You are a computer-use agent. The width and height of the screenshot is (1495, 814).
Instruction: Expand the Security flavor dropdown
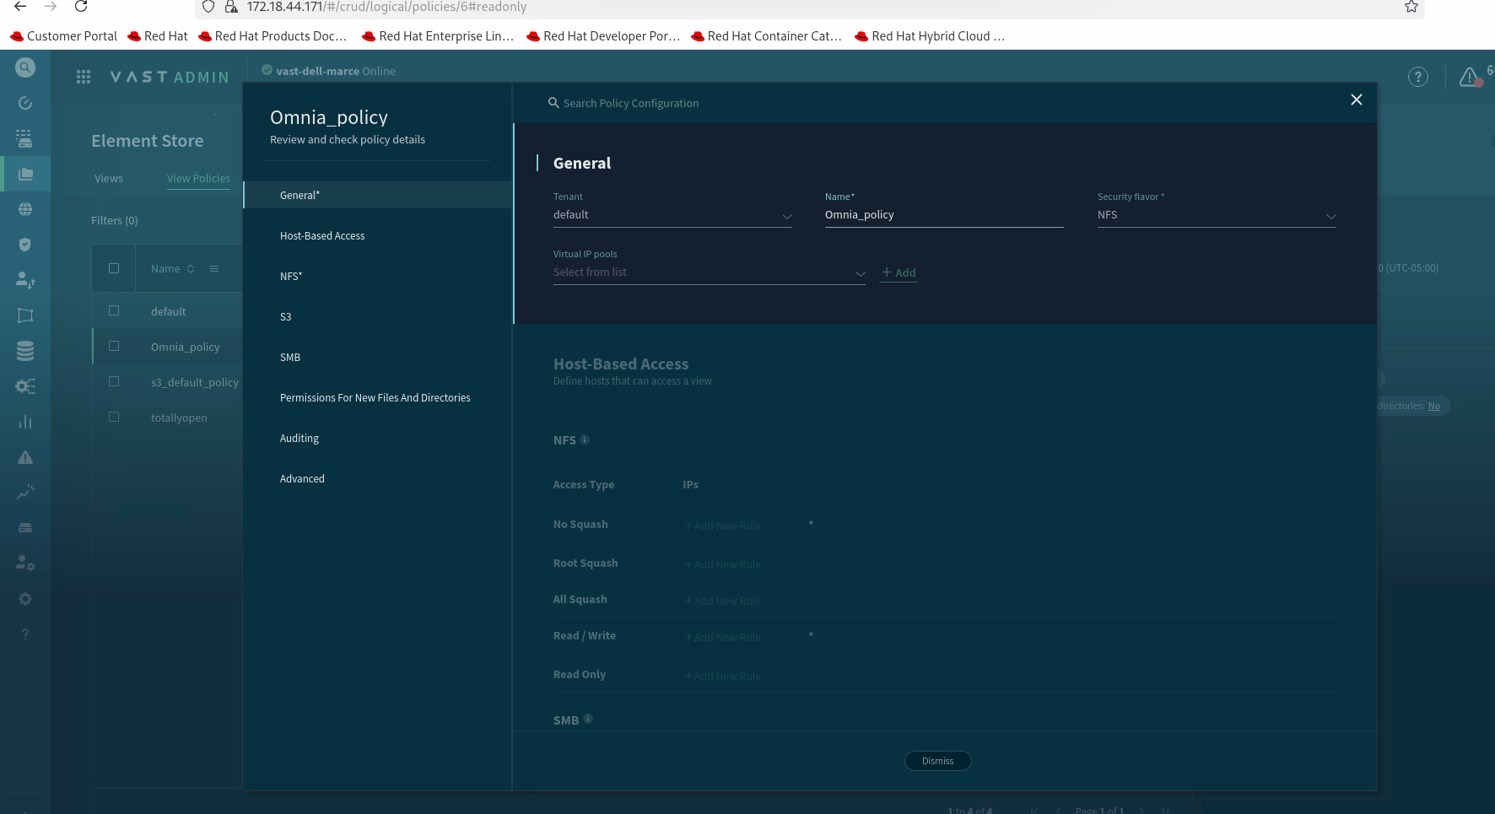coord(1217,215)
